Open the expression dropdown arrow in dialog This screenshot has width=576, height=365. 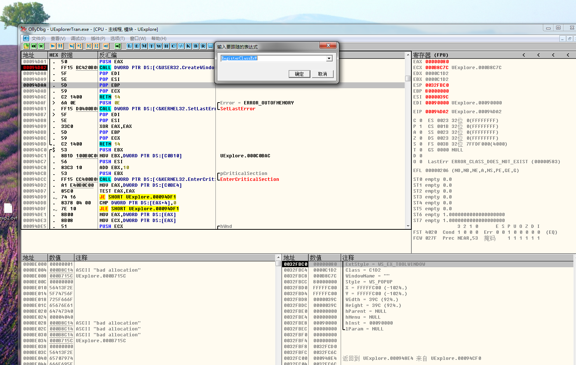pos(329,58)
